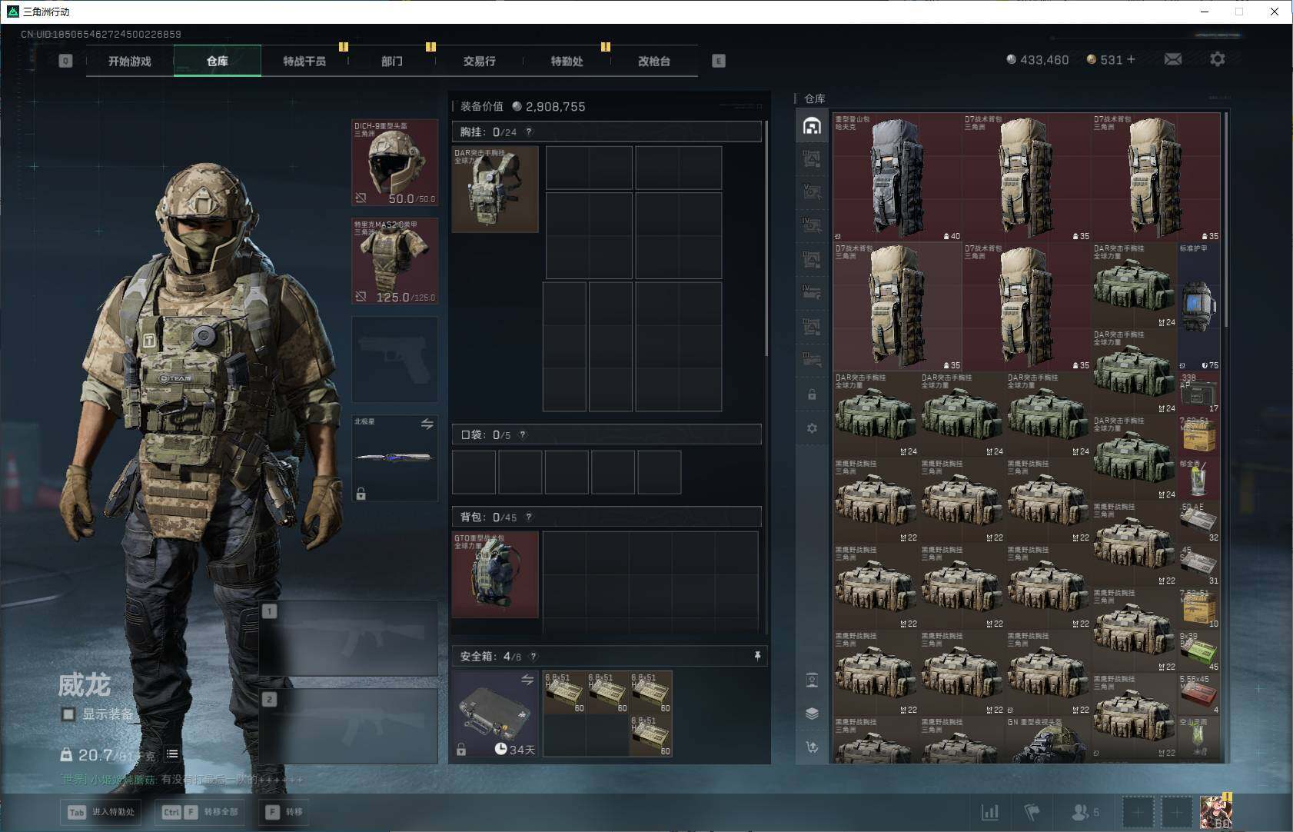Click the operator card icon in warehouse sidebar
Viewport: 1293px width, 832px height.
pyautogui.click(x=812, y=680)
